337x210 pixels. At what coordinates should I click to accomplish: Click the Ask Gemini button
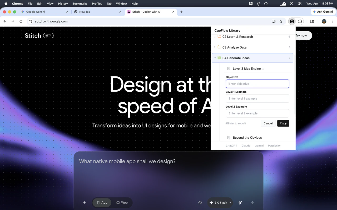click(323, 12)
